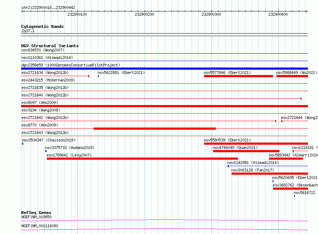Select the nsv3063128 (Fan2017) label
Viewport: 318px width, 234px height.
pyautogui.click(x=253, y=170)
